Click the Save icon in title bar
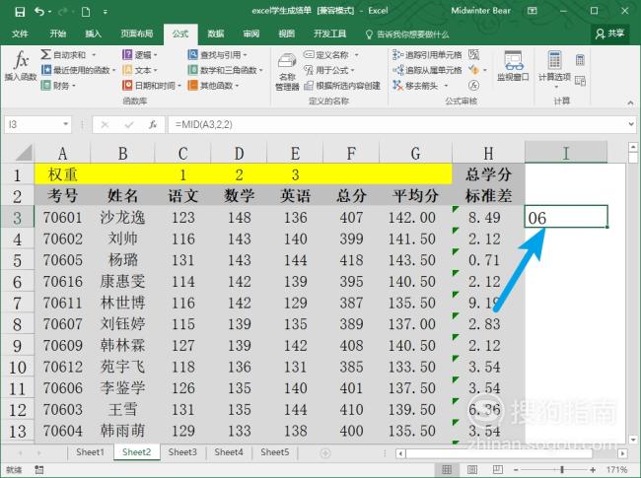This screenshot has height=478, width=641. pos(20,12)
